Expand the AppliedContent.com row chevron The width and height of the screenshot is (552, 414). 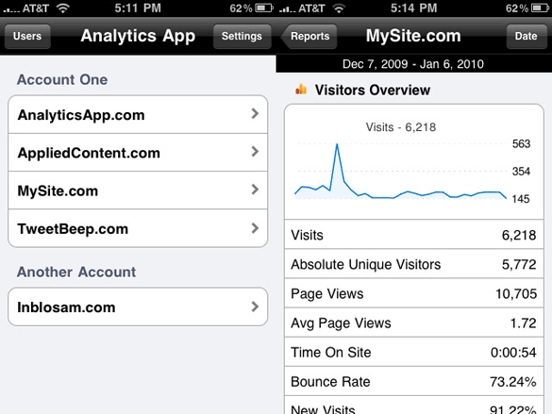pos(255,152)
